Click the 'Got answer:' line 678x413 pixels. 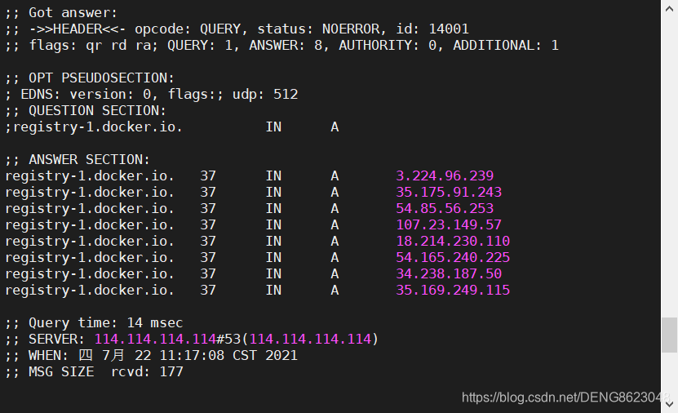coord(61,12)
